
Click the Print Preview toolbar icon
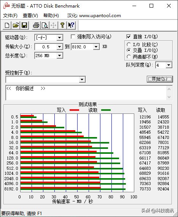(x=45, y=26)
